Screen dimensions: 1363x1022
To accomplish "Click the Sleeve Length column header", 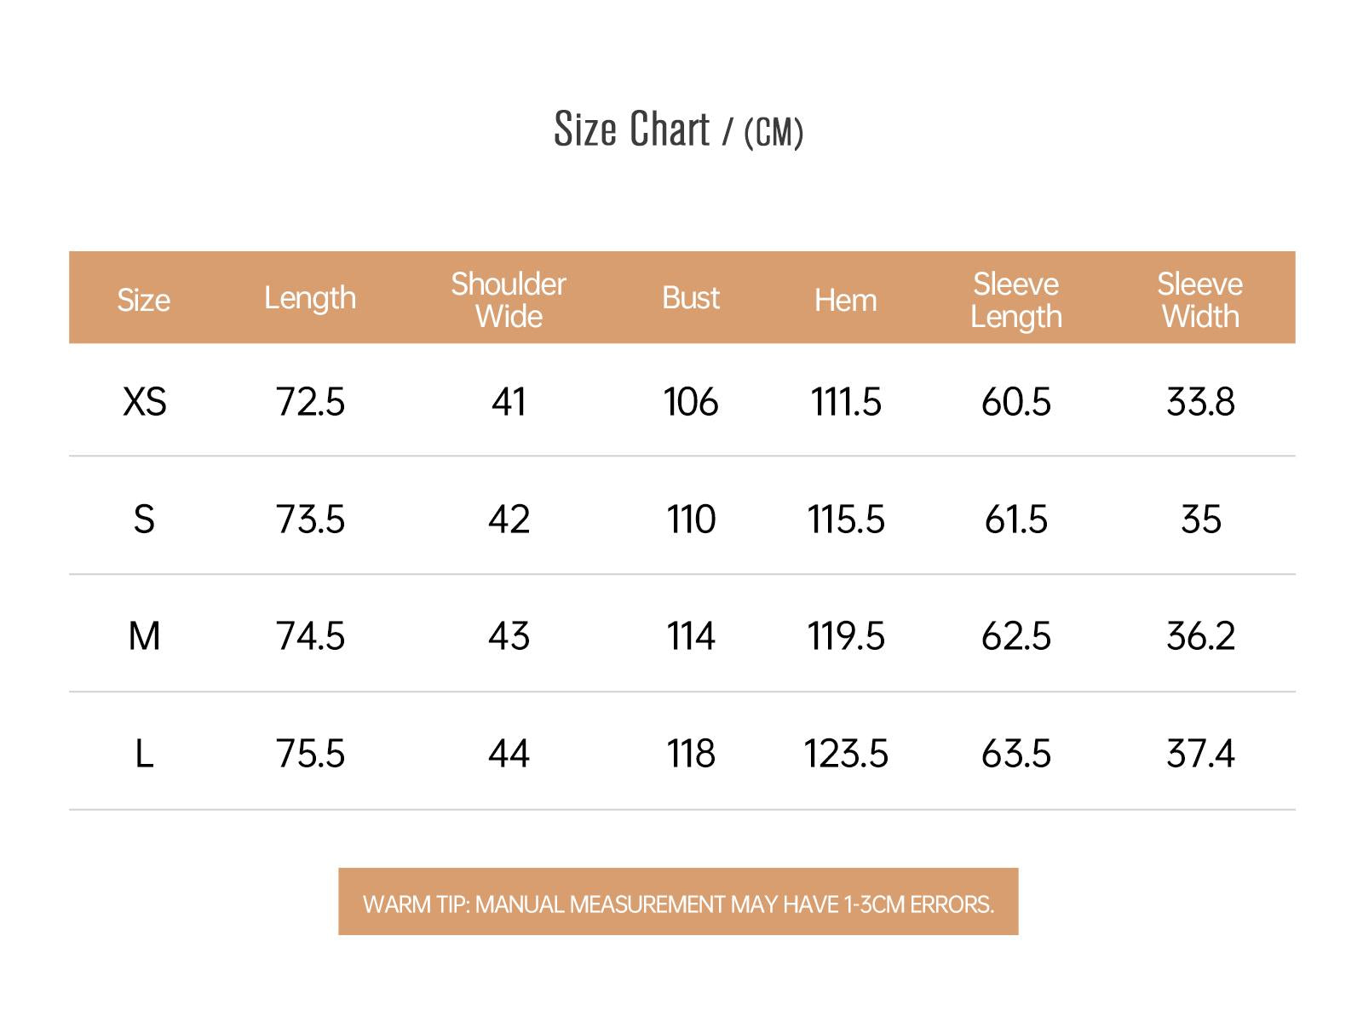I will click(1015, 300).
